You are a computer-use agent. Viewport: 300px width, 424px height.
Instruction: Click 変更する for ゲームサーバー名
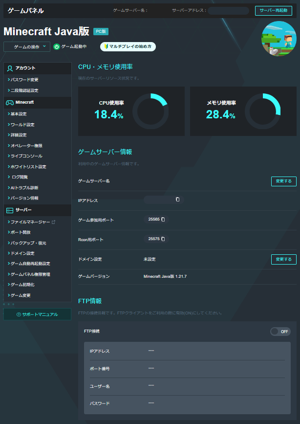[x=284, y=181]
